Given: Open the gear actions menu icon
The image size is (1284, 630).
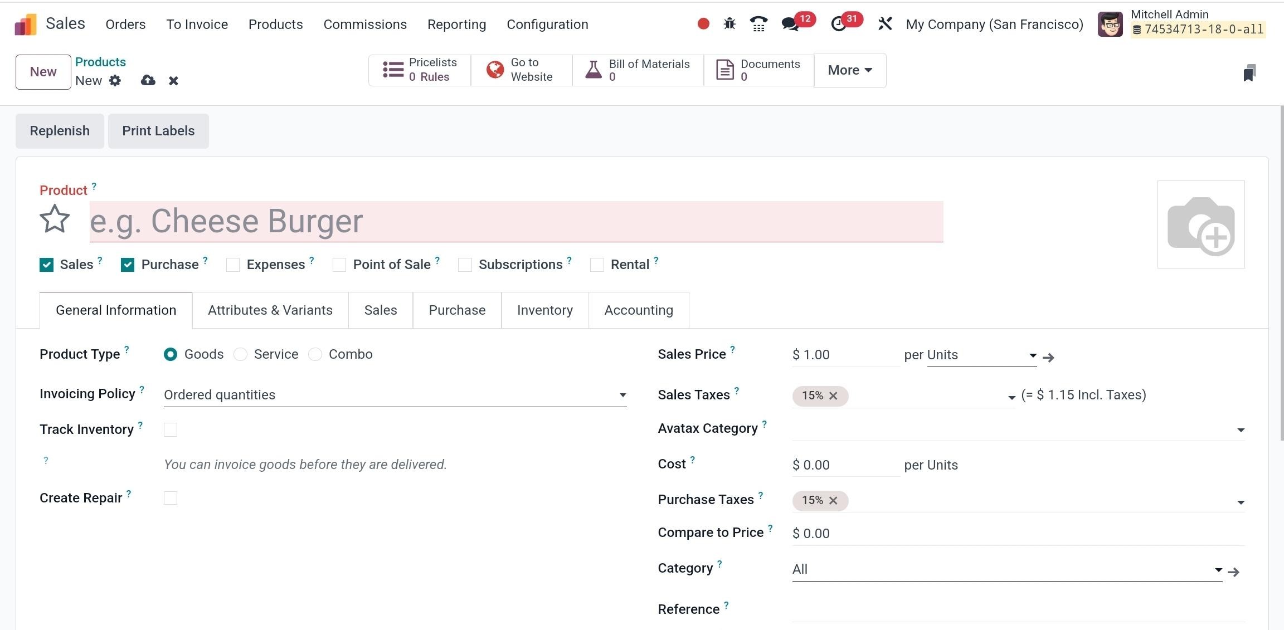Looking at the screenshot, I should pyautogui.click(x=115, y=81).
